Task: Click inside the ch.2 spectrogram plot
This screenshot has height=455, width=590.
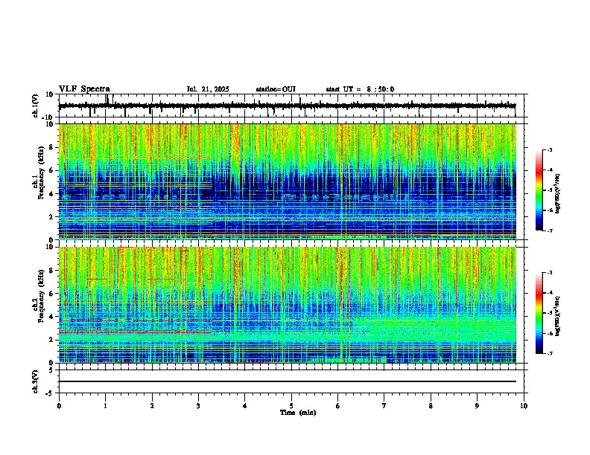Action: (287, 305)
